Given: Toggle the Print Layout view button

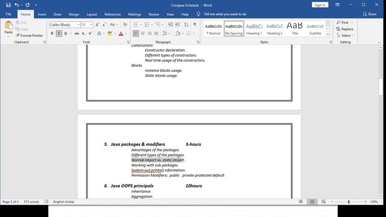Looking at the screenshot, I should pyautogui.click(x=312, y=202).
